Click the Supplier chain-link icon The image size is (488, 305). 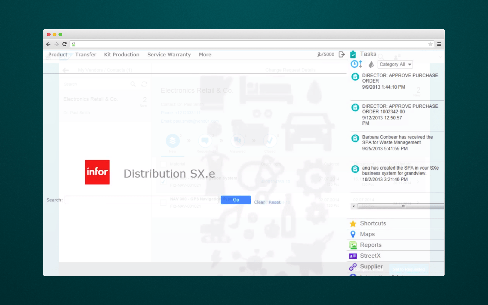(x=353, y=267)
